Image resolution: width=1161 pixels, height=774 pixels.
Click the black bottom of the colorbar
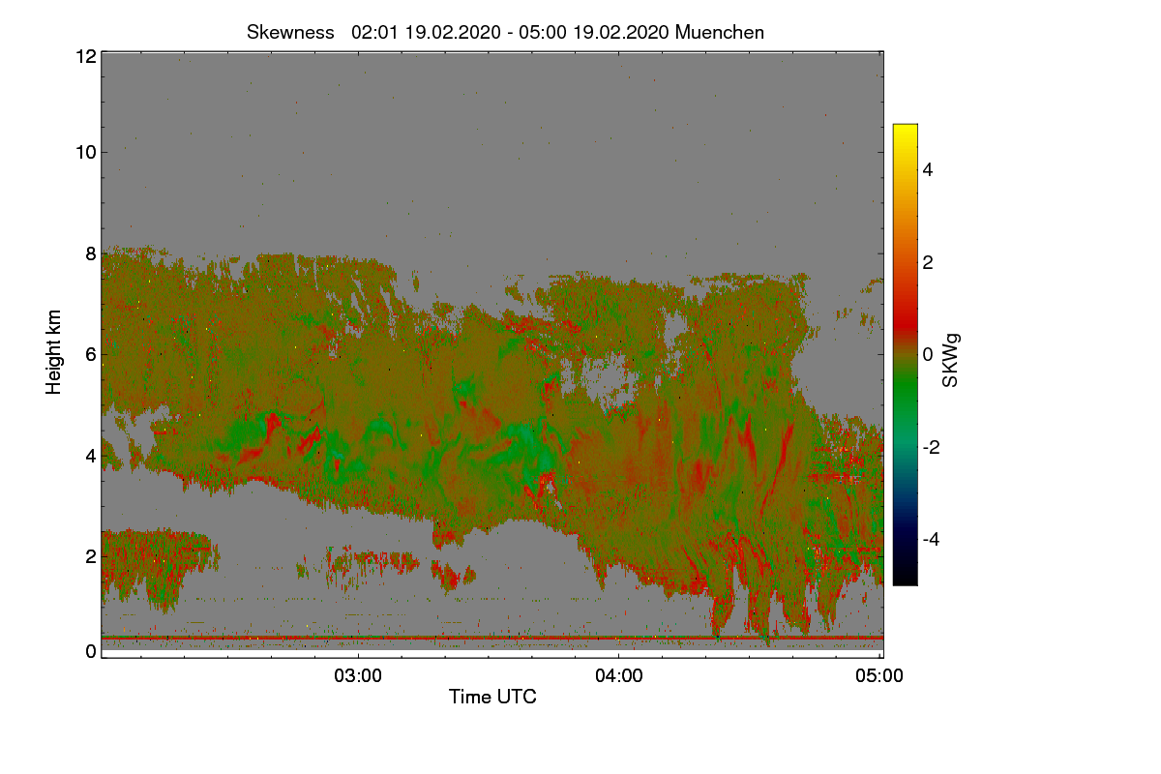click(x=905, y=578)
